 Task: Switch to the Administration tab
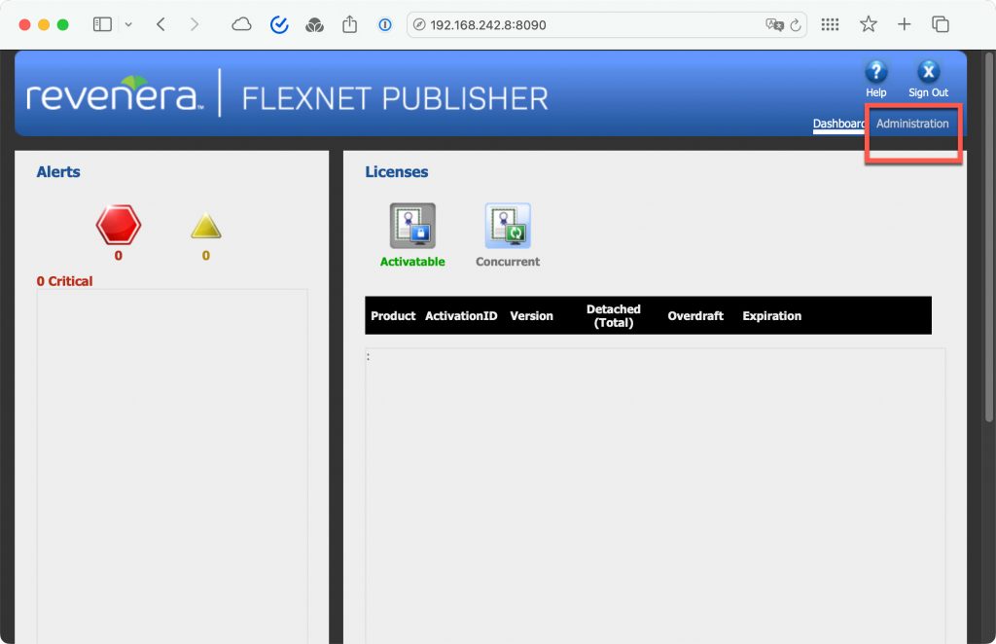coord(912,124)
